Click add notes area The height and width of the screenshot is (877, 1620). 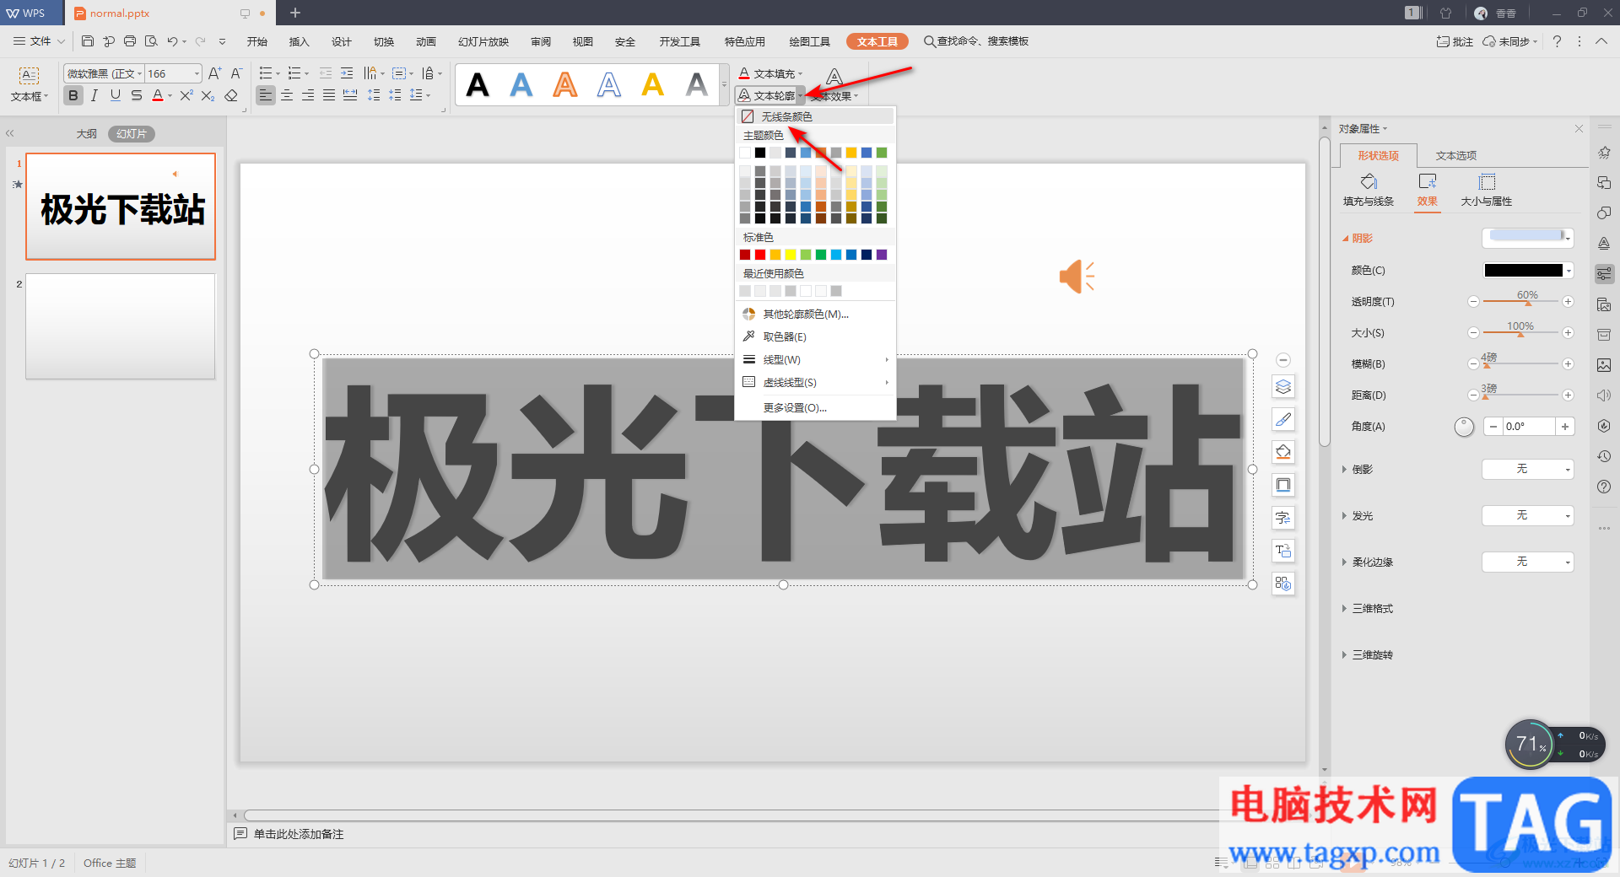coord(299,834)
